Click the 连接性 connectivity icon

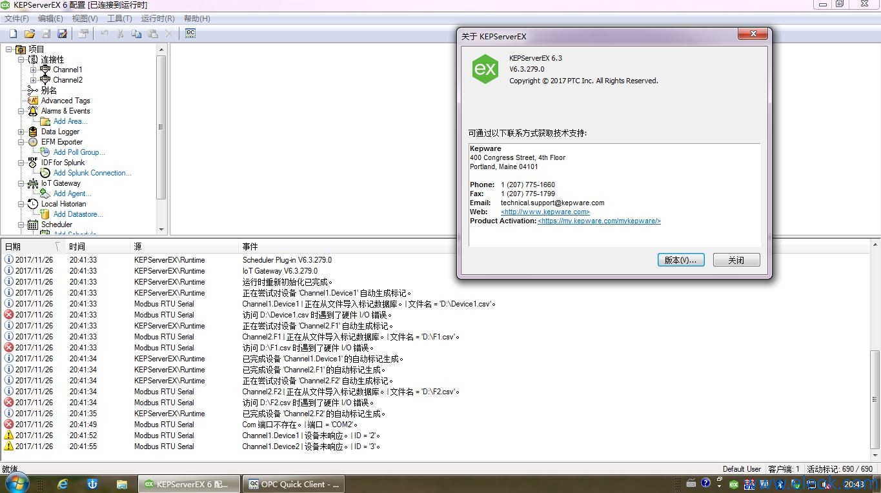pyautogui.click(x=34, y=59)
